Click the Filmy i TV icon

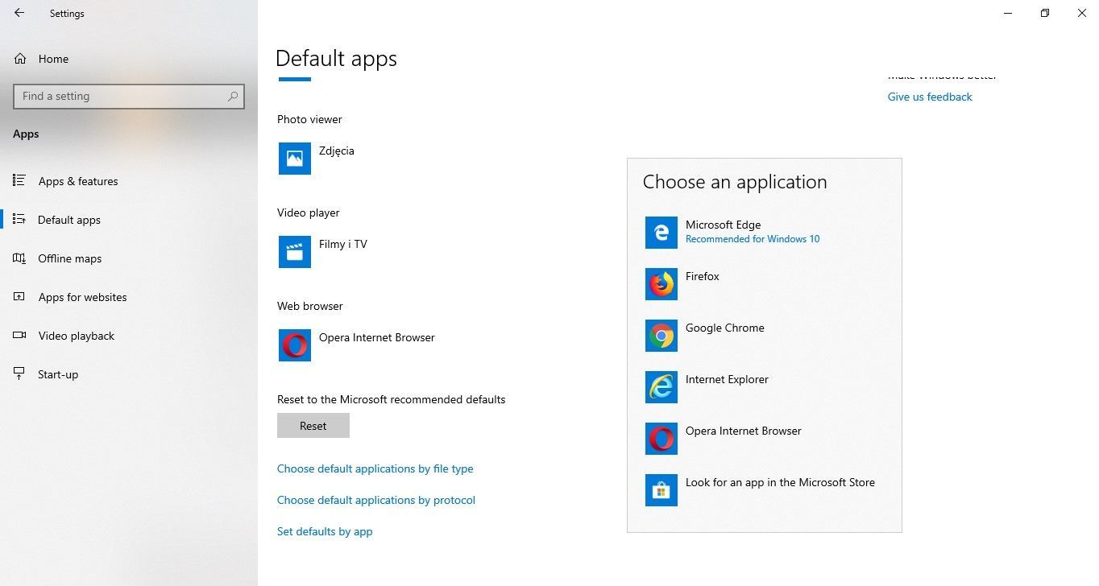(295, 252)
